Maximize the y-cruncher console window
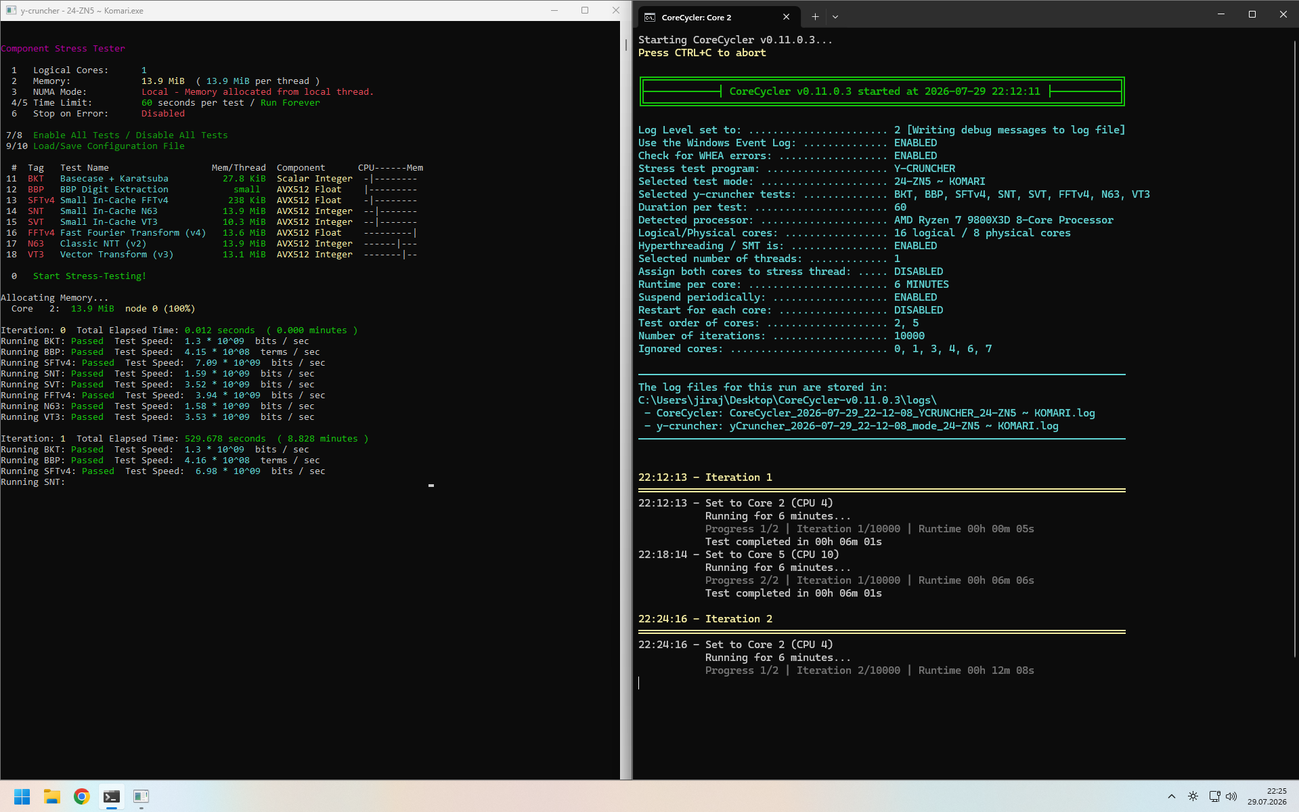Image resolution: width=1299 pixels, height=812 pixels. [585, 10]
